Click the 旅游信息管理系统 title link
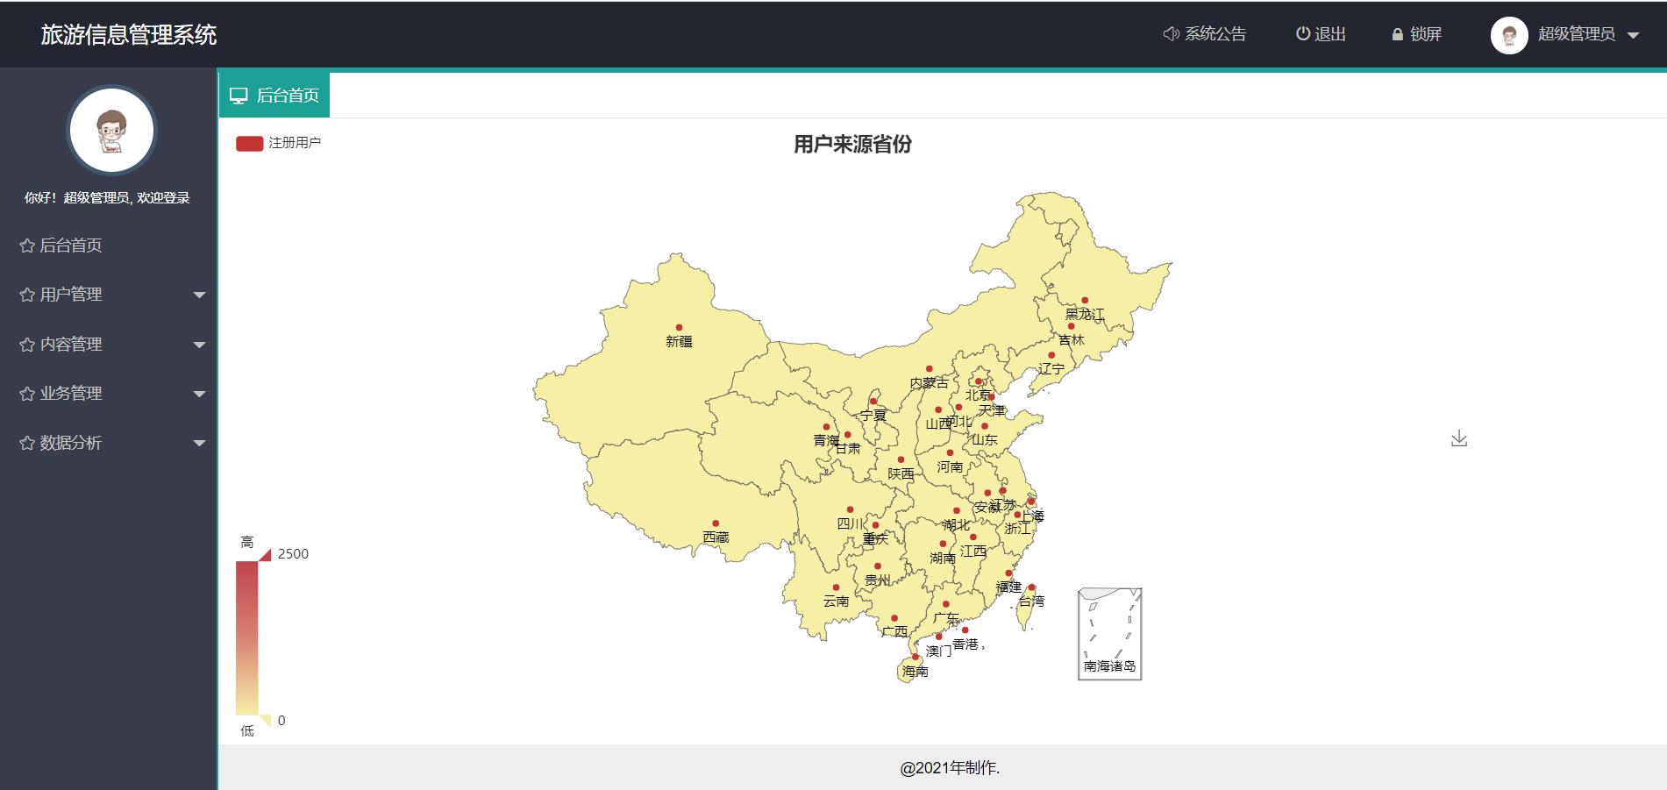 click(130, 37)
